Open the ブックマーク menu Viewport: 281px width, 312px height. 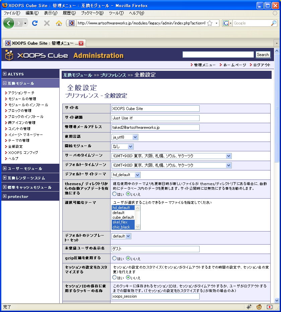92,13
